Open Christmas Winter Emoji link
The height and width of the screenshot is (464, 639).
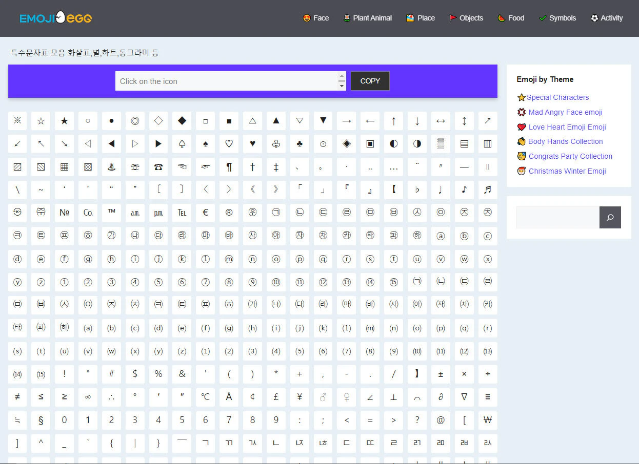pyautogui.click(x=567, y=171)
